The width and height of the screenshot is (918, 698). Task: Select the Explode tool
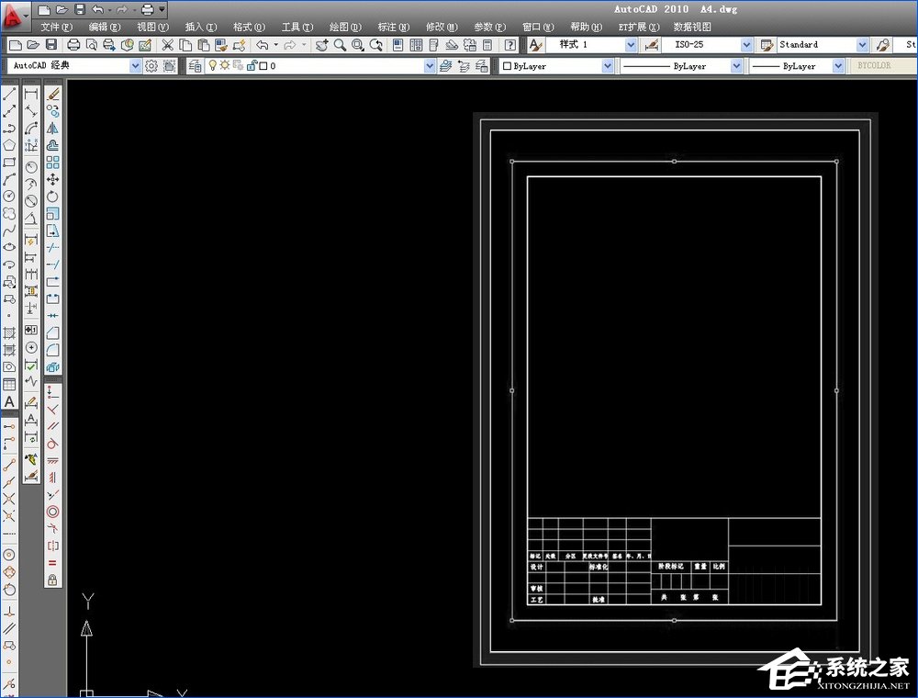click(x=52, y=367)
